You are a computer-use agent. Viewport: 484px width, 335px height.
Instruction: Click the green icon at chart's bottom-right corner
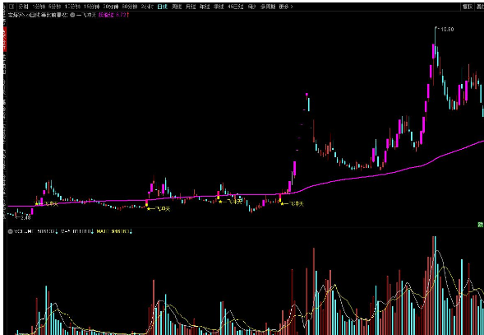point(481,225)
